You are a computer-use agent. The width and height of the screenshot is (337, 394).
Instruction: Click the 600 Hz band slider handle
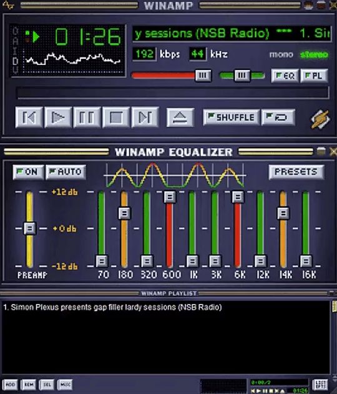pos(170,197)
